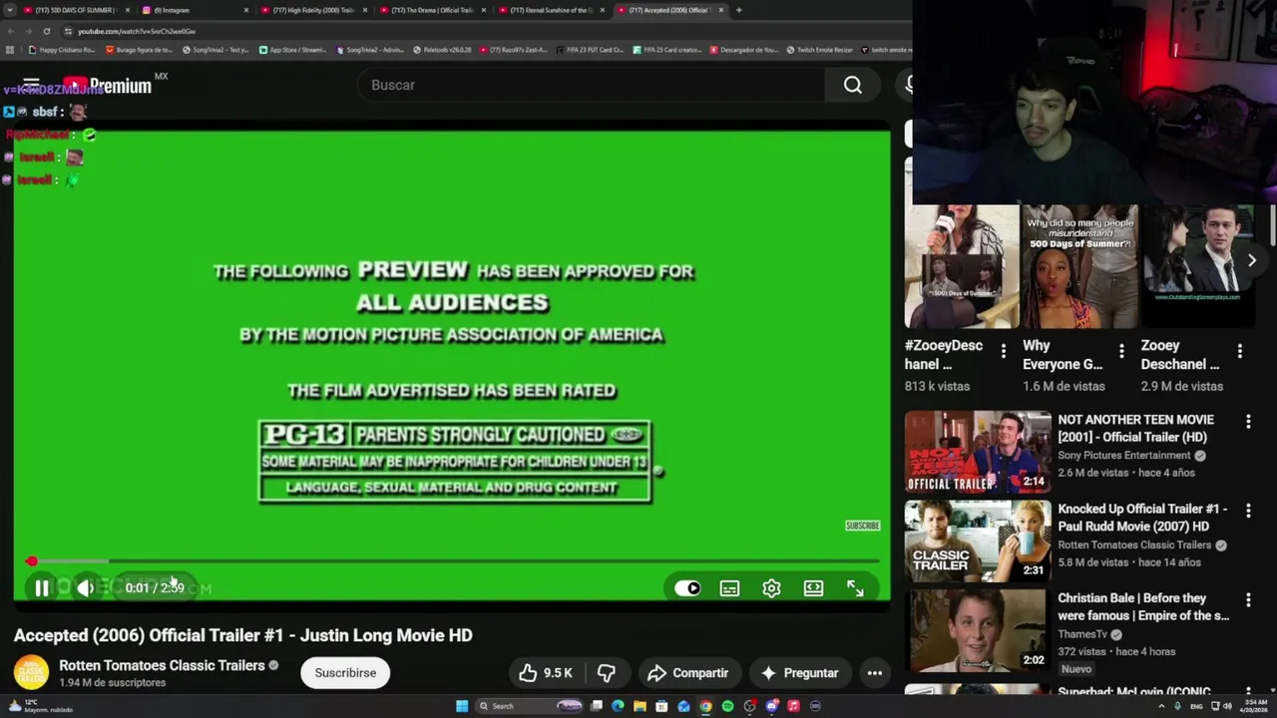Open Rotten Tomatoes Classic Trailers channel name
Viewport: 1277px width, 718px height.
162,665
